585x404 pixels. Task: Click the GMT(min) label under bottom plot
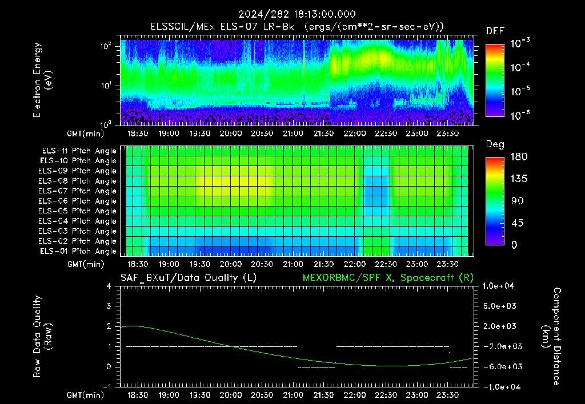pyautogui.click(x=86, y=395)
